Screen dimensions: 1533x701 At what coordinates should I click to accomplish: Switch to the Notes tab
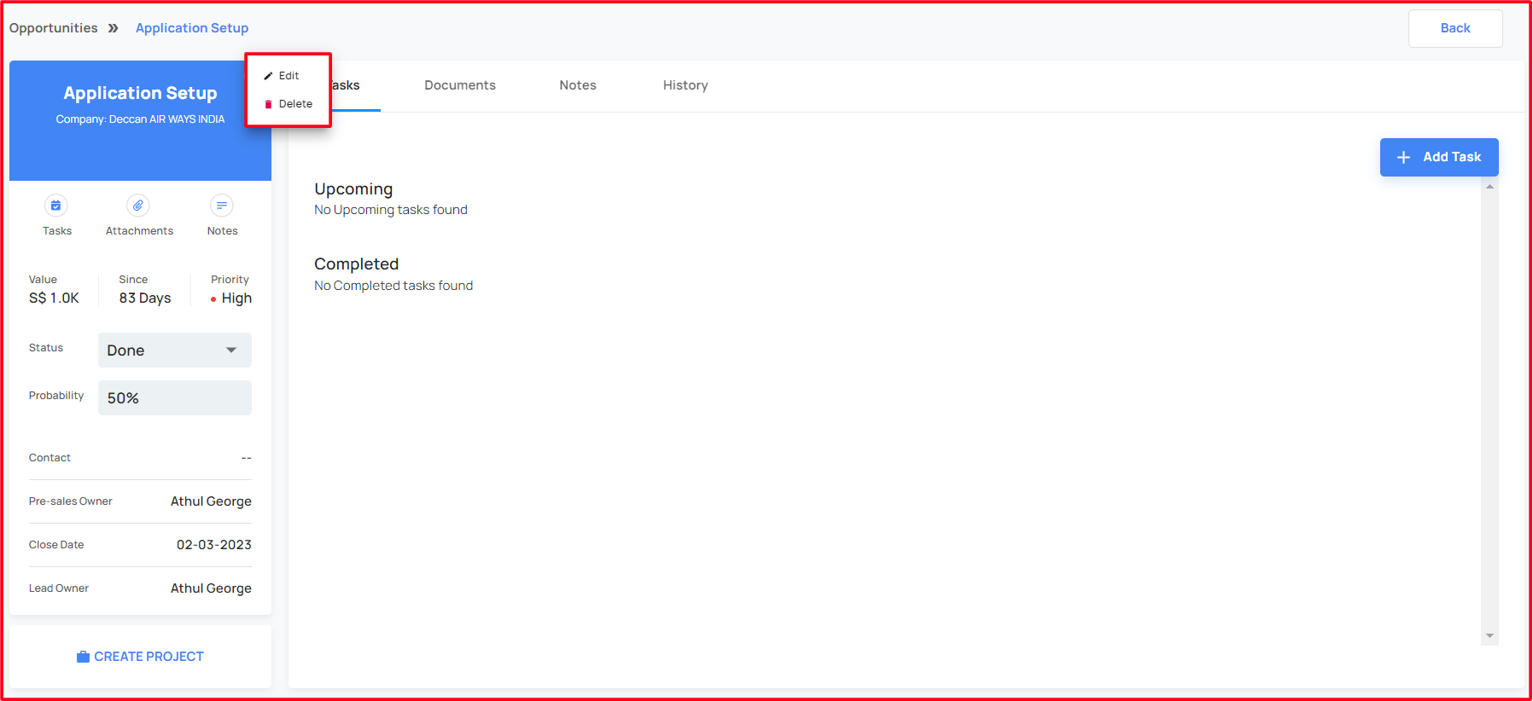(578, 85)
